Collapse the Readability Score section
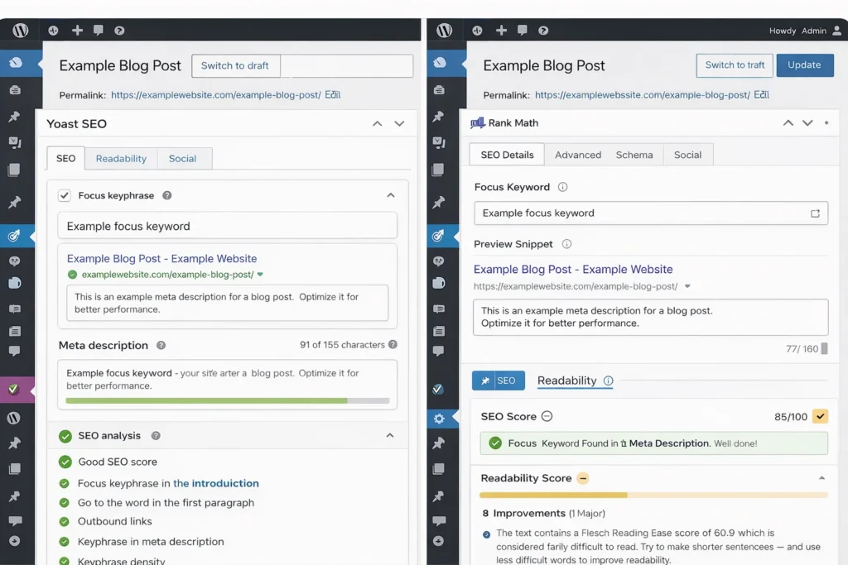Viewport: 848px width, 565px height. point(821,477)
